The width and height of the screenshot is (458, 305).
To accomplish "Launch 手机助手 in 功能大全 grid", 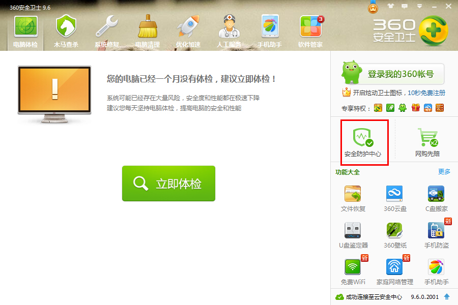I will click(x=437, y=272).
